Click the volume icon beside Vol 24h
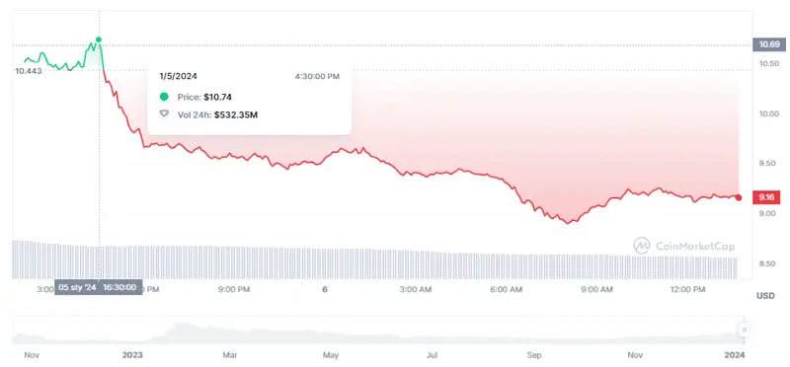 tap(164, 114)
